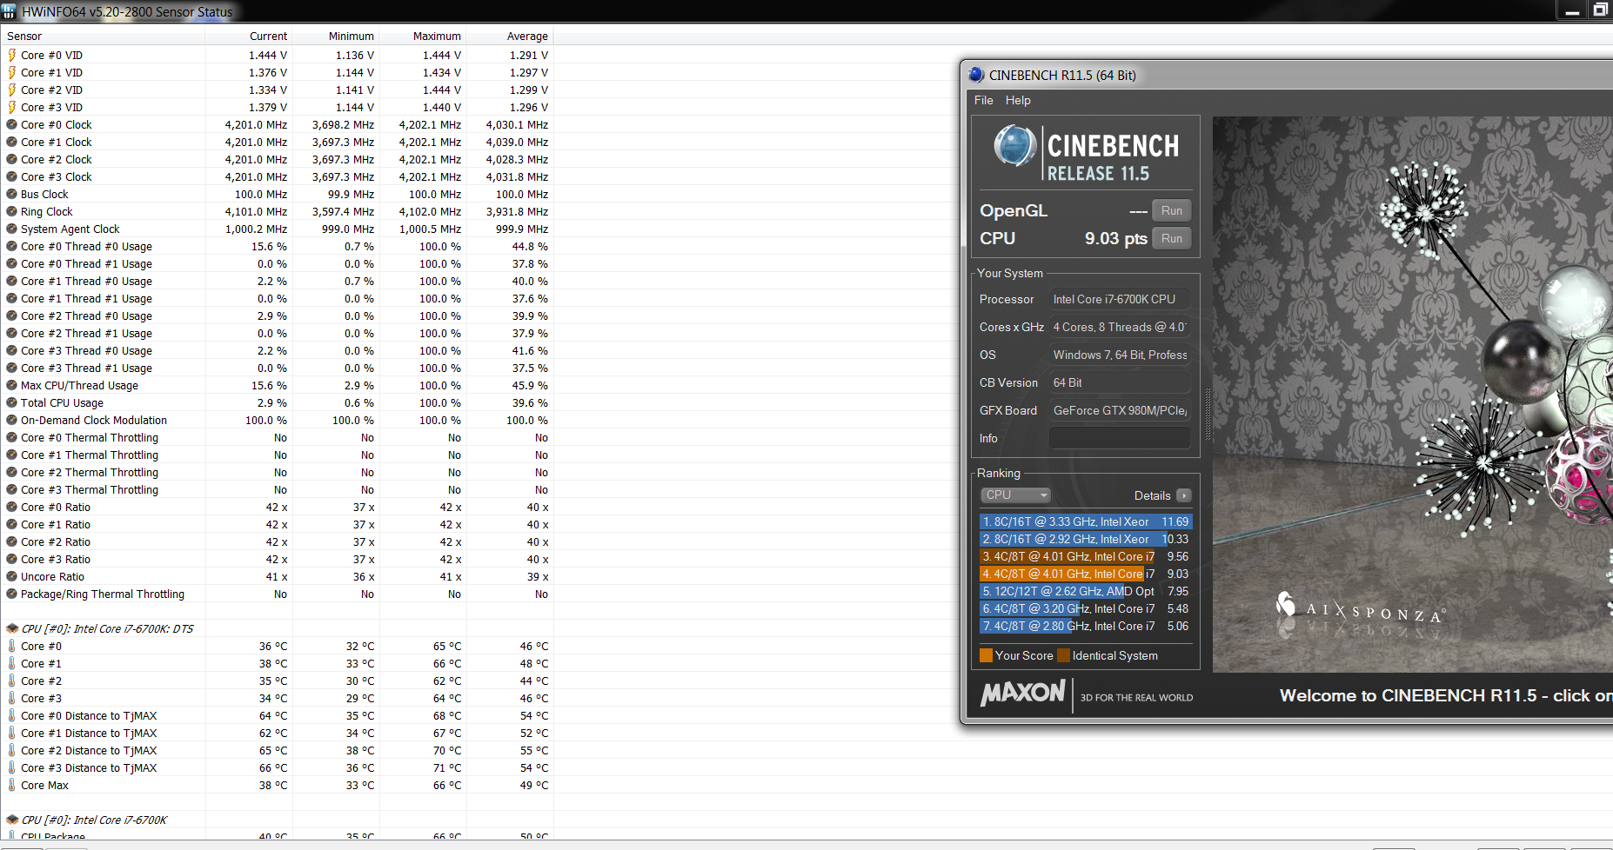Click the icon beside On-Demand Clock Modulation
1613x850 pixels.
12,420
